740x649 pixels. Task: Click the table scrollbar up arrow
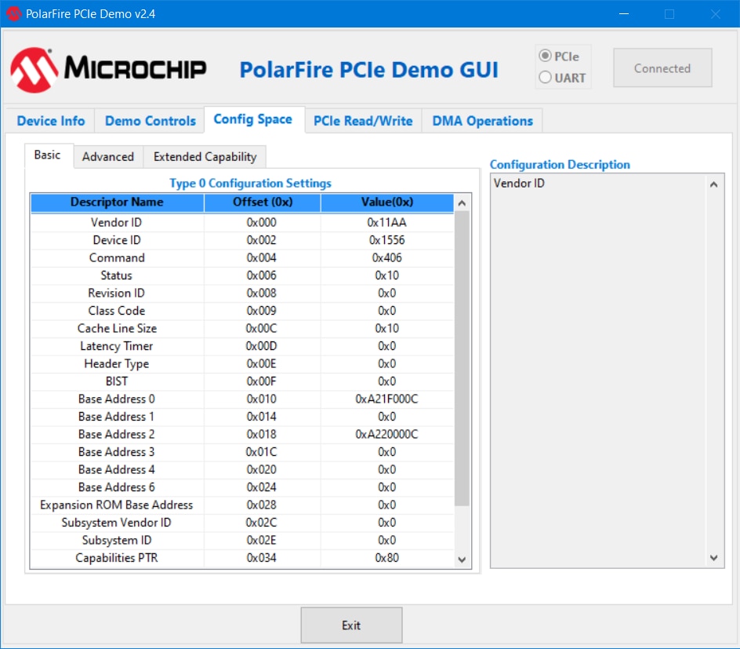coord(462,202)
